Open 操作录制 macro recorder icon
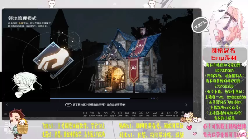 (x=92, y=114)
